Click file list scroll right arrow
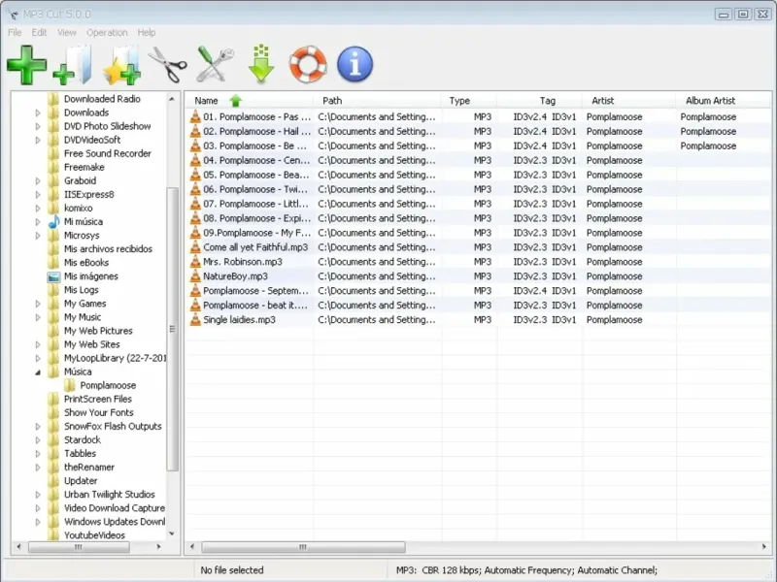This screenshot has width=777, height=582. click(763, 547)
